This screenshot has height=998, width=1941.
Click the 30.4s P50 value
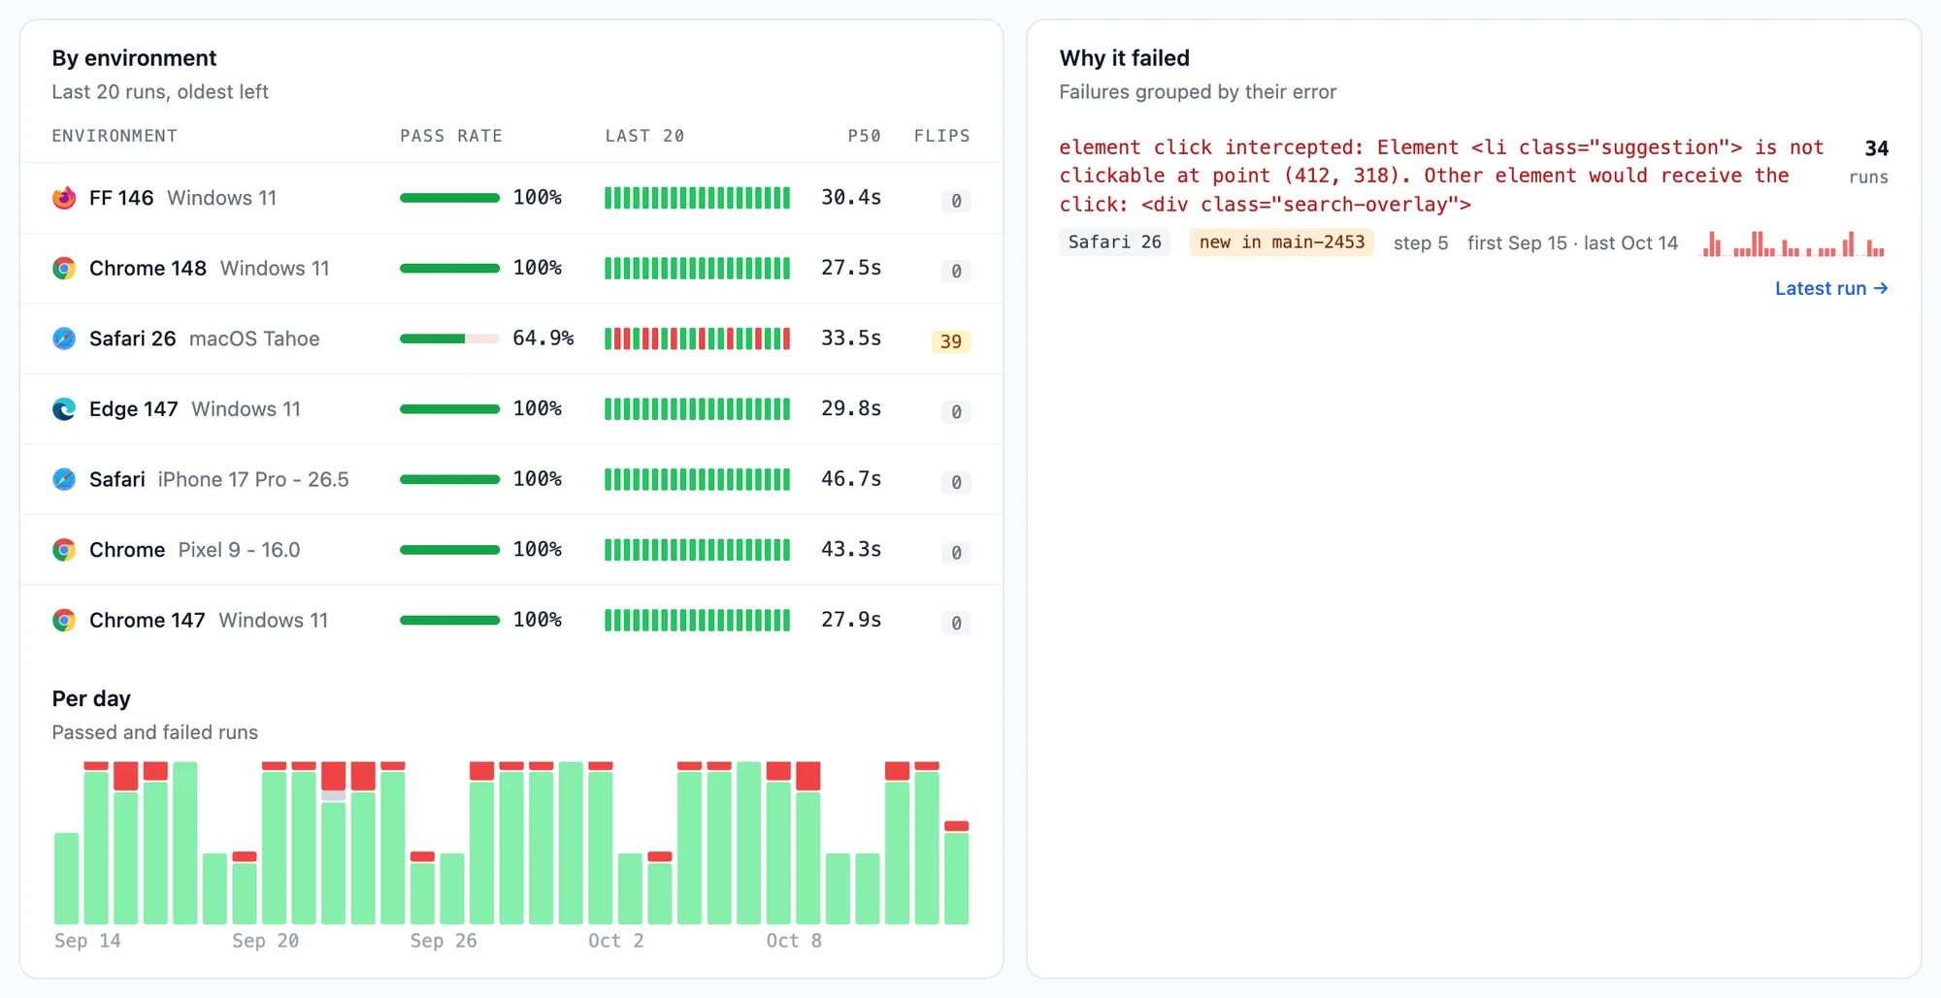(x=851, y=198)
